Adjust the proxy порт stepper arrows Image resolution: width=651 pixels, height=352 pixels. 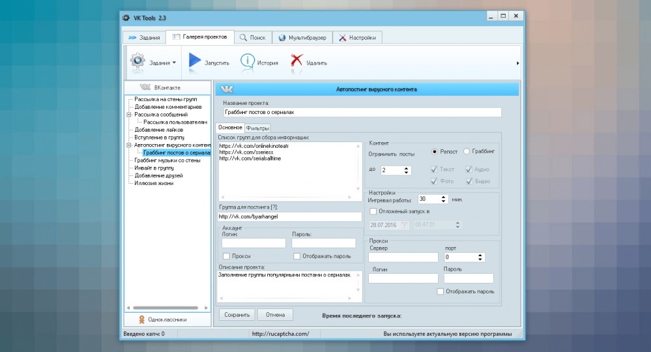[480, 257]
